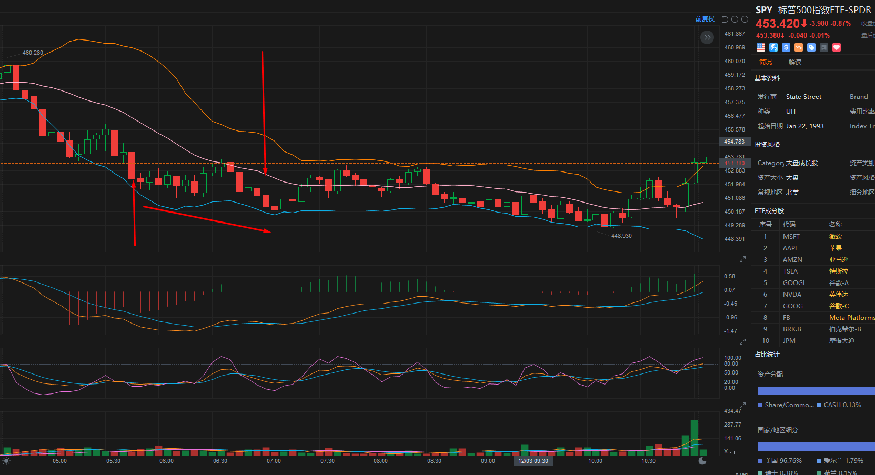Click the 特斯拉 company name
The height and width of the screenshot is (475, 875).
(x=839, y=271)
